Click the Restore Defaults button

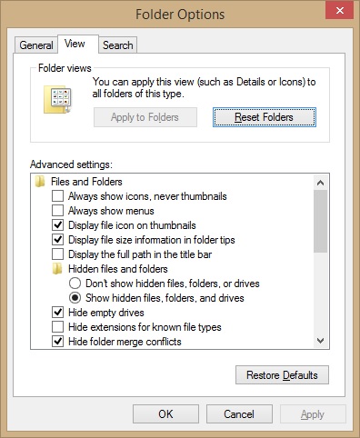point(282,375)
